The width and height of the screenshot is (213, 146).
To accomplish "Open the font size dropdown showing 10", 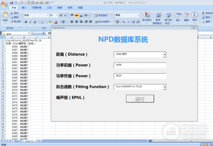I will click(x=57, y=15).
